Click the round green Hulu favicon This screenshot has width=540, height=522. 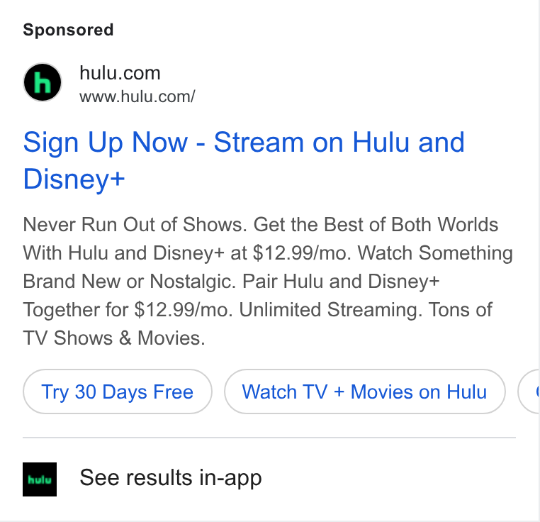coord(43,82)
